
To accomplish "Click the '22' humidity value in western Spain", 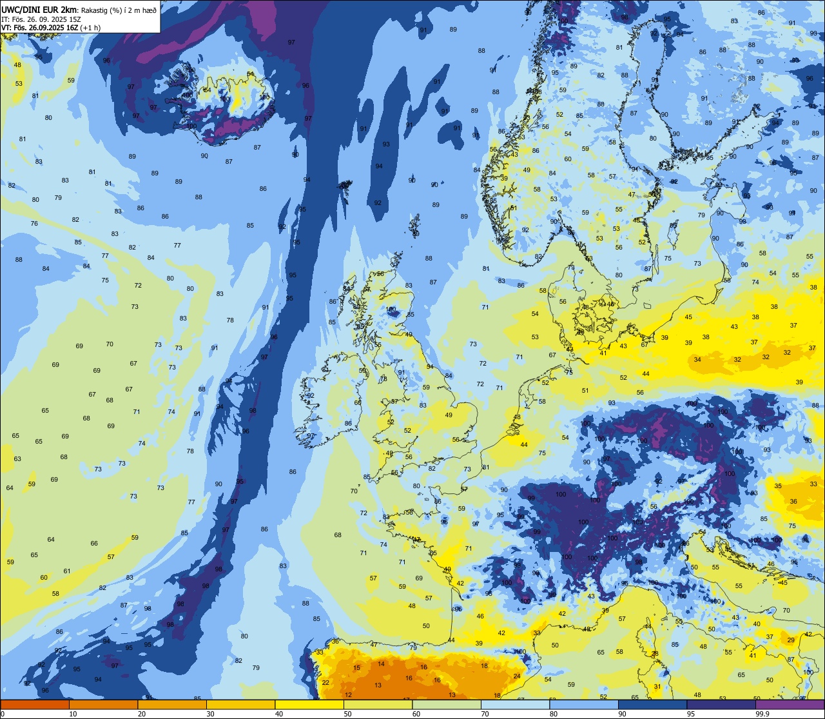I will (325, 682).
